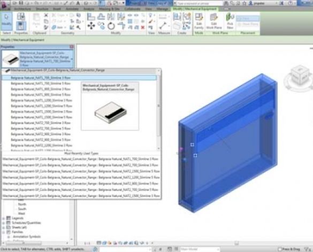313x252 pixels.
Task: Switch to the Collaborate ribbon tab
Action: click(x=132, y=9)
